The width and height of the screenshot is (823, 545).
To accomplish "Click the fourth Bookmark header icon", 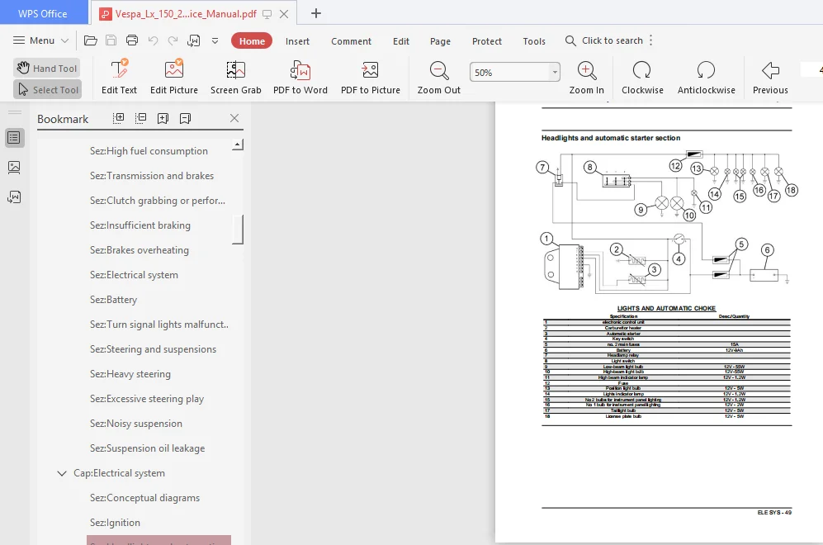I will [x=185, y=118].
